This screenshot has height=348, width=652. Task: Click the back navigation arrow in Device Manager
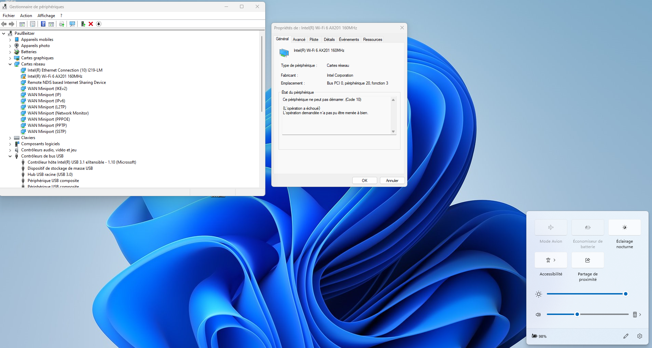tap(4, 24)
